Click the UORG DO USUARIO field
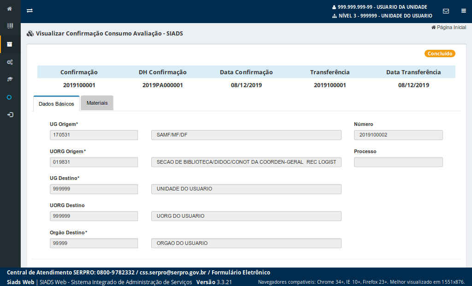 pos(246,216)
